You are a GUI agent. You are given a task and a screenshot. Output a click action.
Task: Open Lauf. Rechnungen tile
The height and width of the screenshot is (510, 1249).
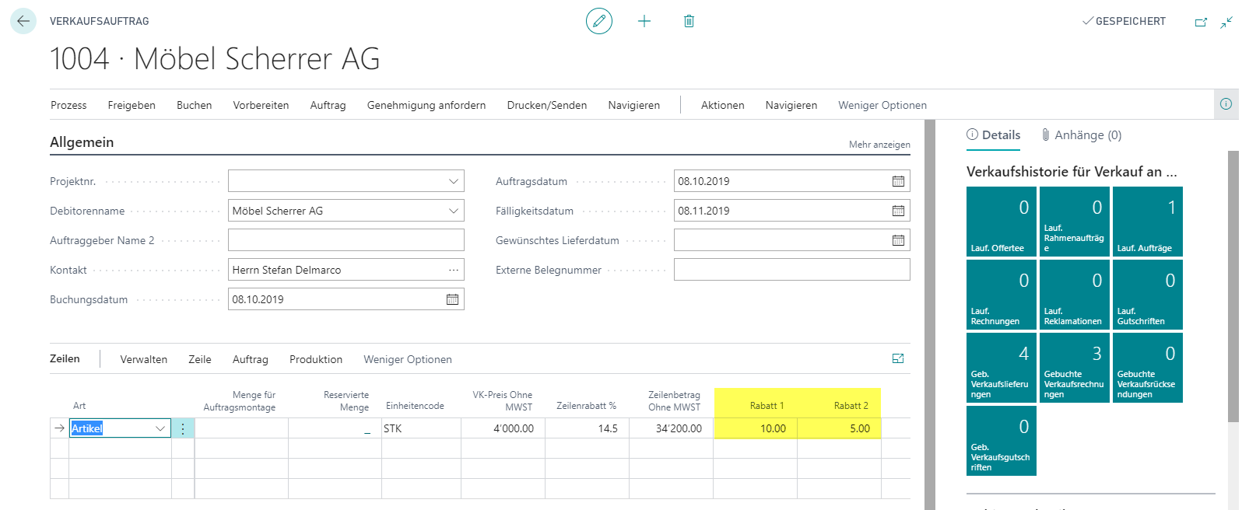[1002, 295]
